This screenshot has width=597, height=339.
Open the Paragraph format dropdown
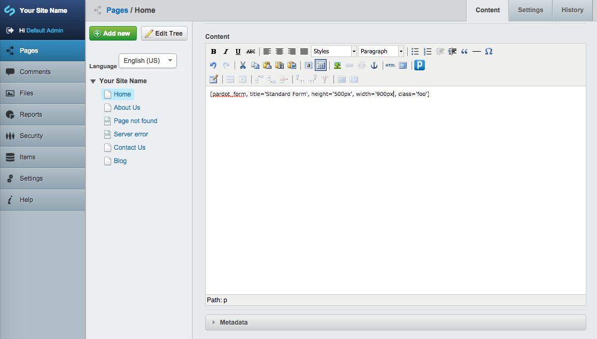pyautogui.click(x=381, y=51)
